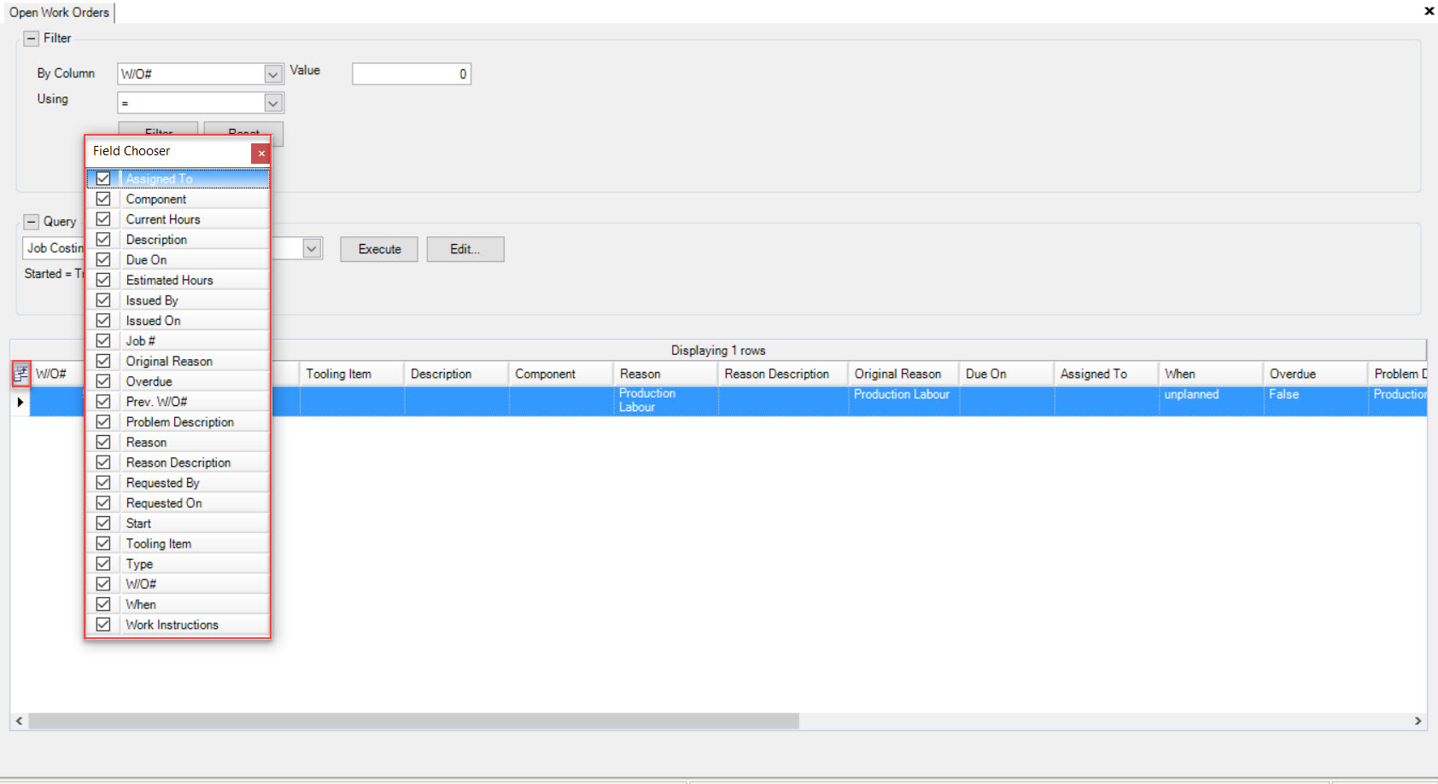1438x784 pixels.
Task: Click the Edit... button
Action: (x=465, y=249)
